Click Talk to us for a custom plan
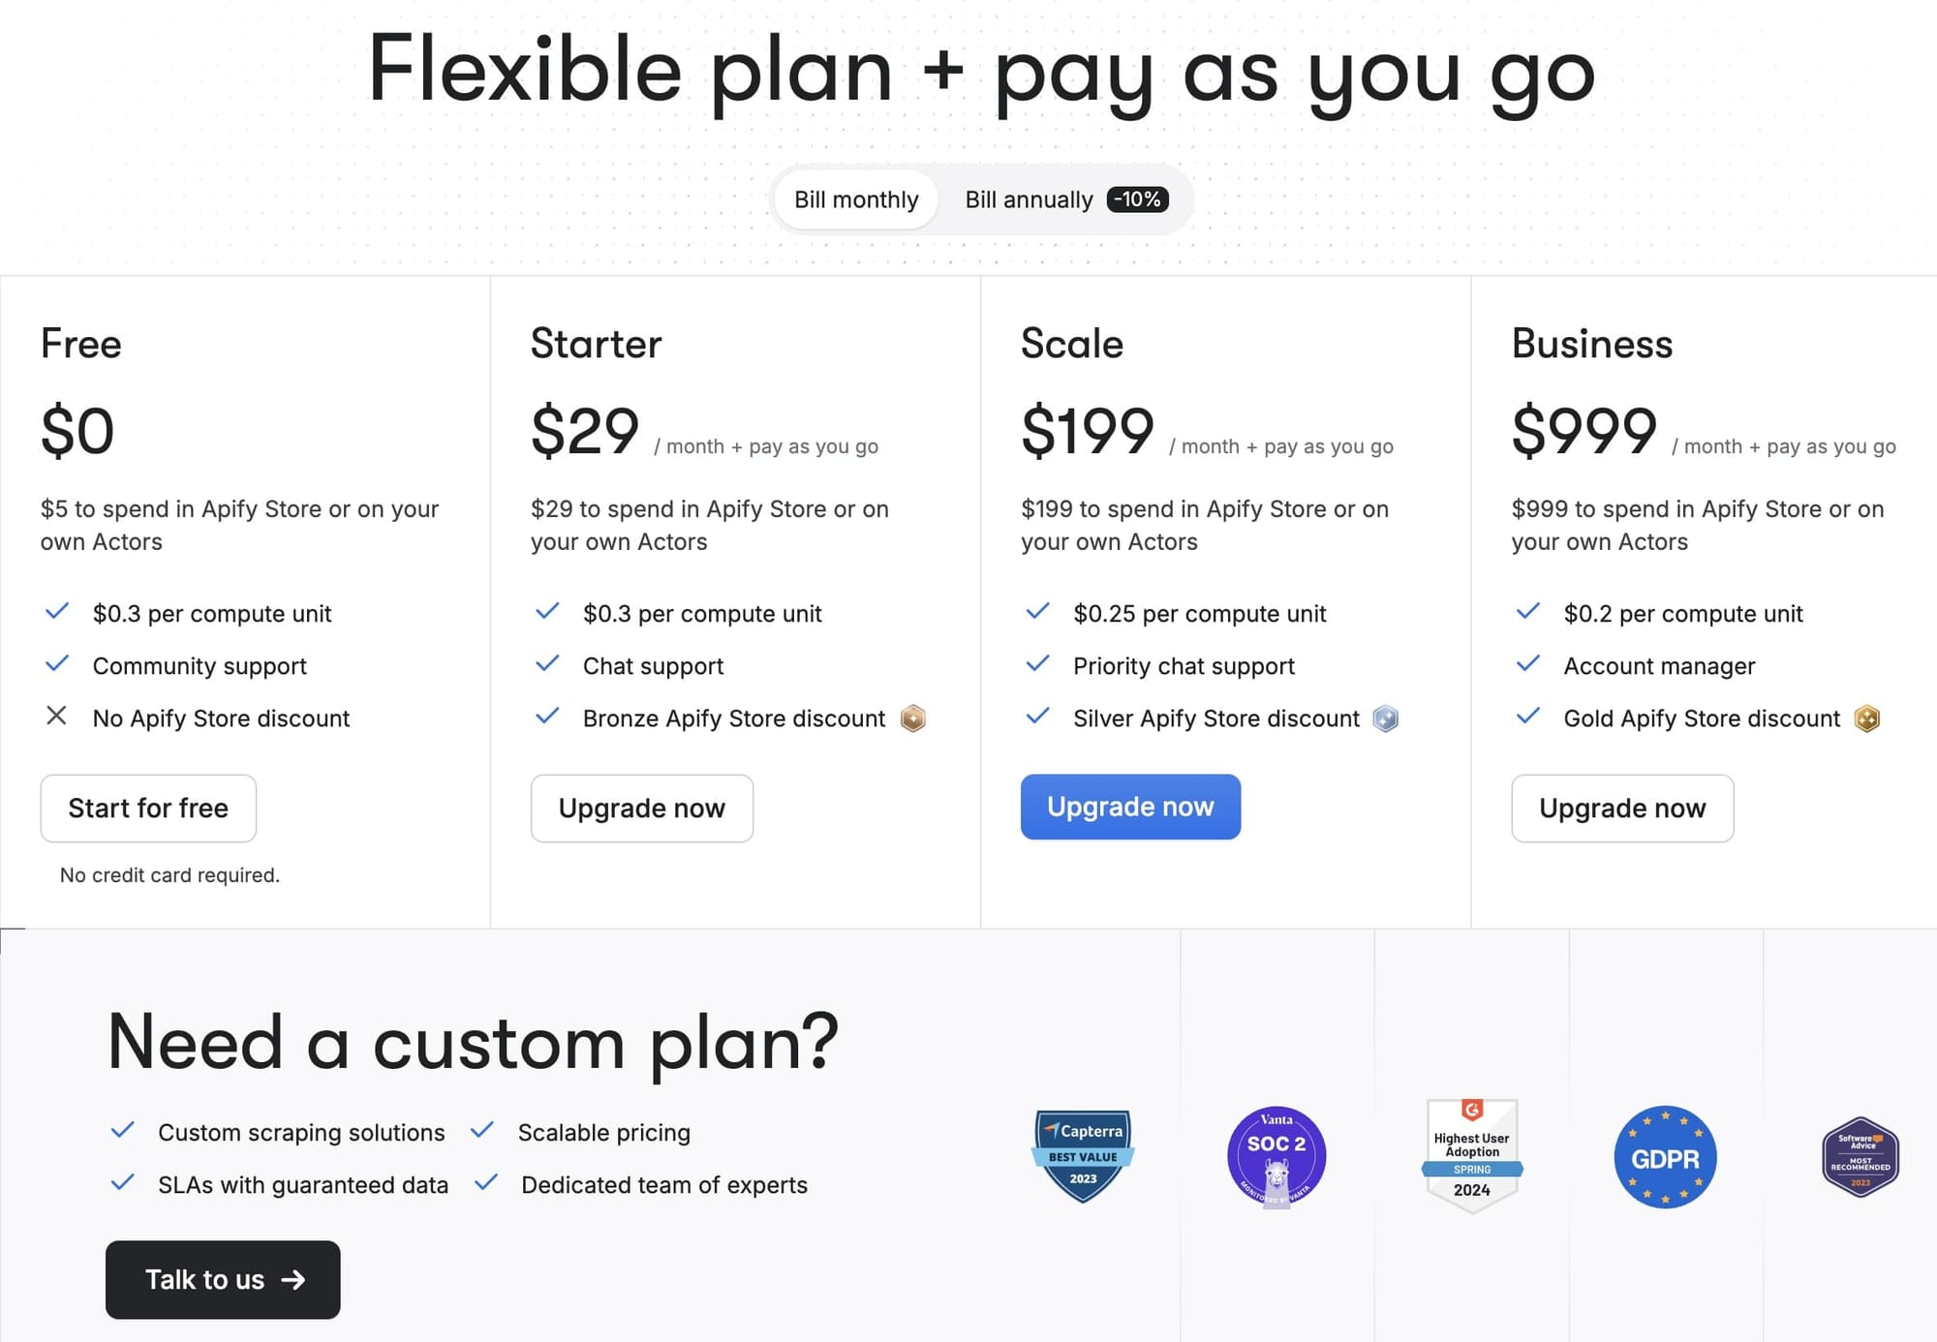Viewport: 1937px width, 1342px height. tap(222, 1279)
